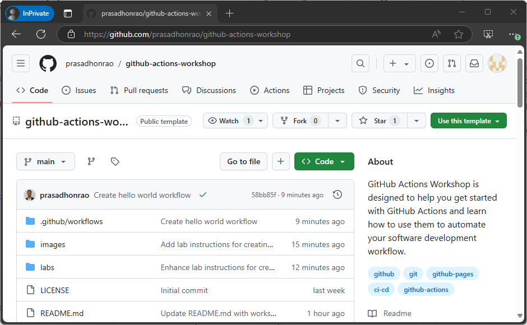
Task: Open the Use this template dropdown
Action: tap(469, 120)
